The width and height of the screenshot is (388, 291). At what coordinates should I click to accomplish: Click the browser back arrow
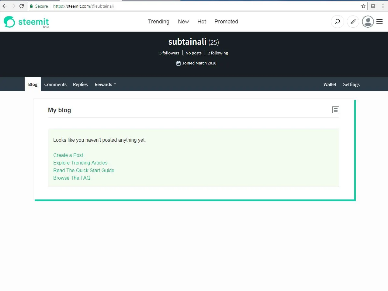click(x=5, y=6)
